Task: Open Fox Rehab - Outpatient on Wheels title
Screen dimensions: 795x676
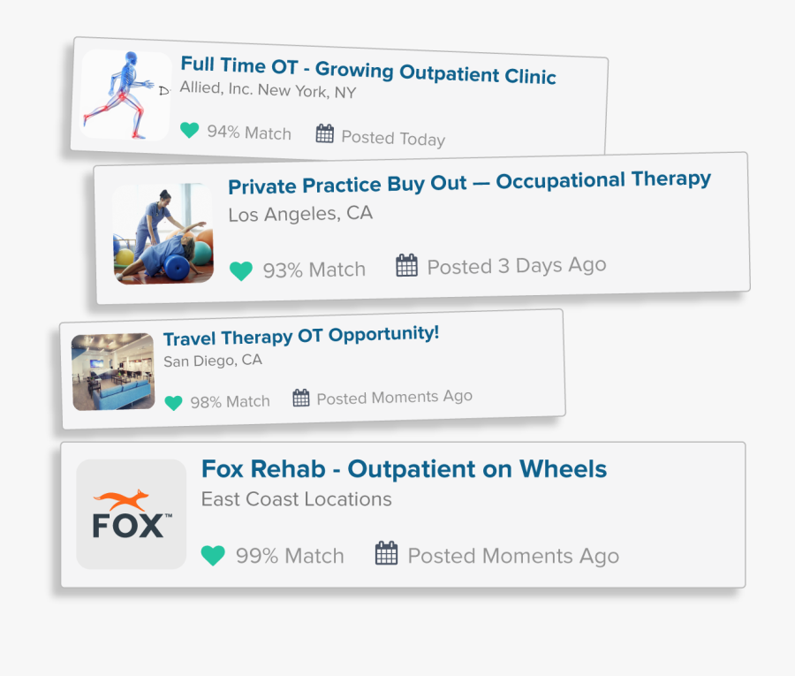Action: (x=404, y=468)
